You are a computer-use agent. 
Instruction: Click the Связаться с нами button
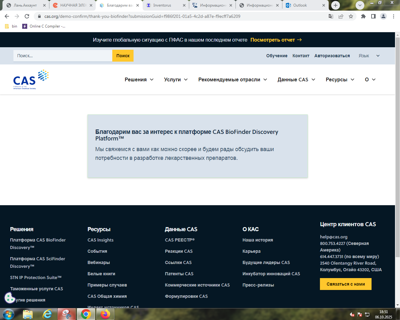click(346, 284)
